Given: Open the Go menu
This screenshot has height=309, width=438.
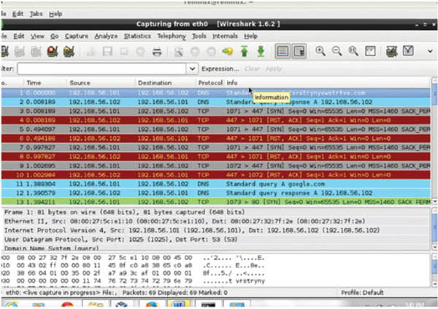Looking at the screenshot, I should coord(55,36).
